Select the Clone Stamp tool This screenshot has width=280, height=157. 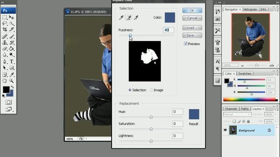(x=5, y=43)
